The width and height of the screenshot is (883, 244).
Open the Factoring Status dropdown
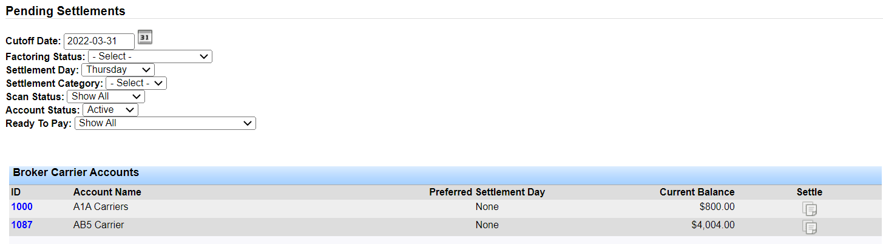pyautogui.click(x=150, y=56)
